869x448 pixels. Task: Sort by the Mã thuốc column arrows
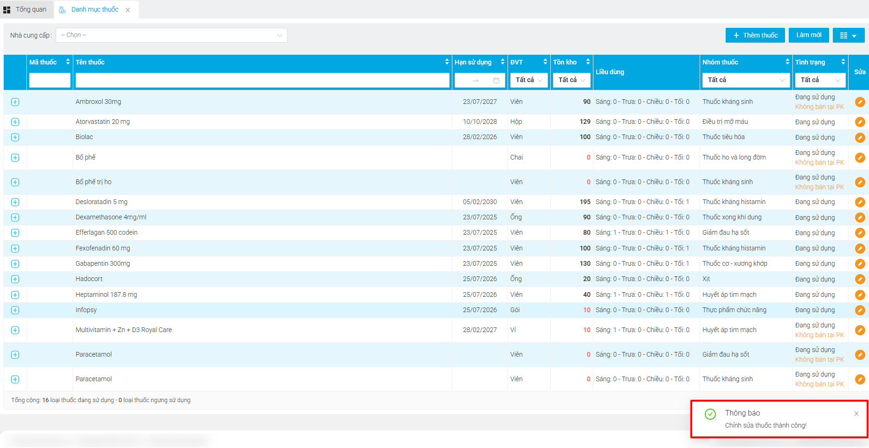point(68,62)
